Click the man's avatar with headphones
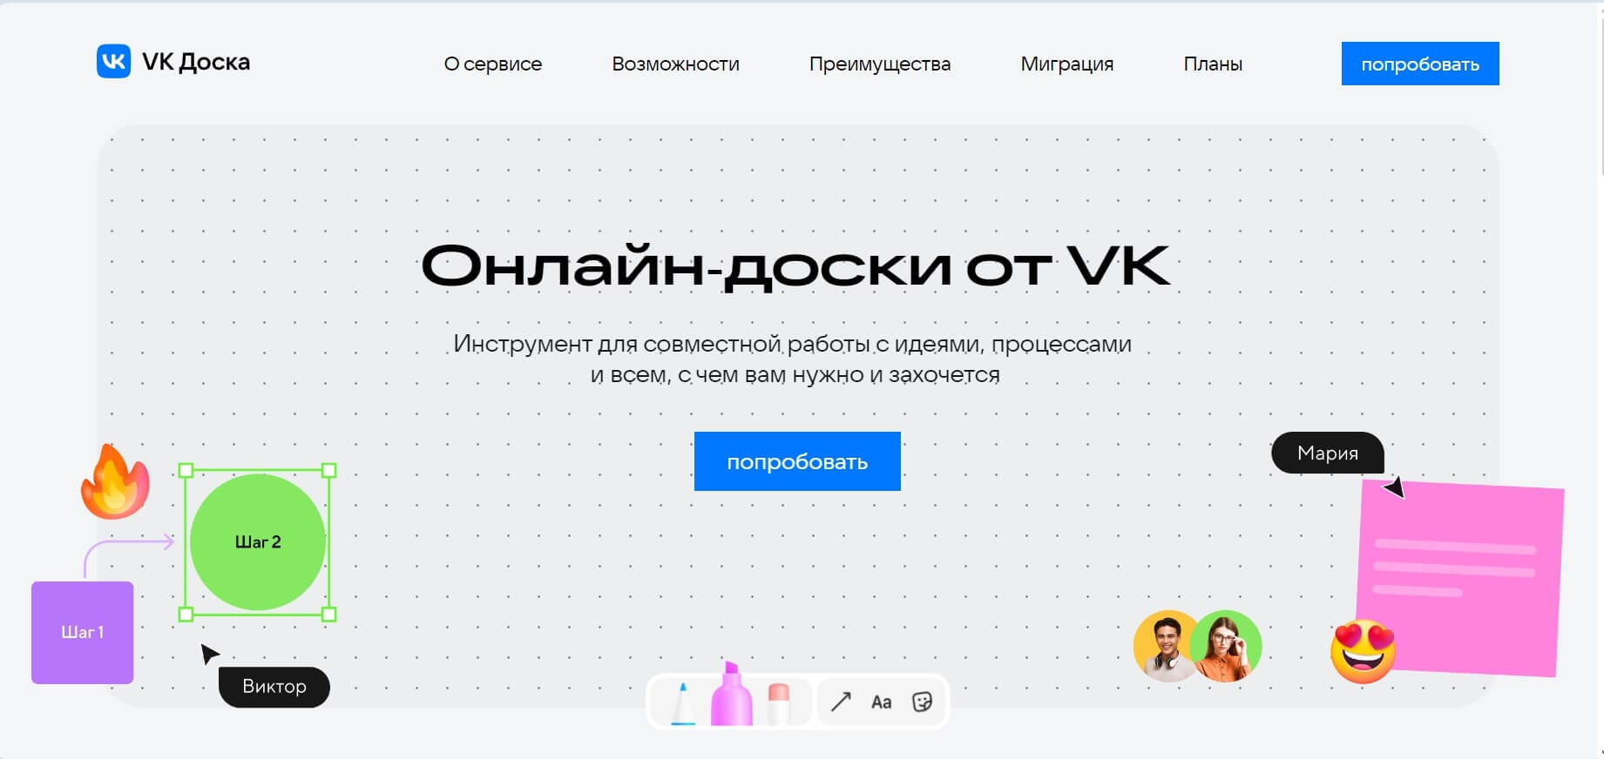 coord(1166,646)
